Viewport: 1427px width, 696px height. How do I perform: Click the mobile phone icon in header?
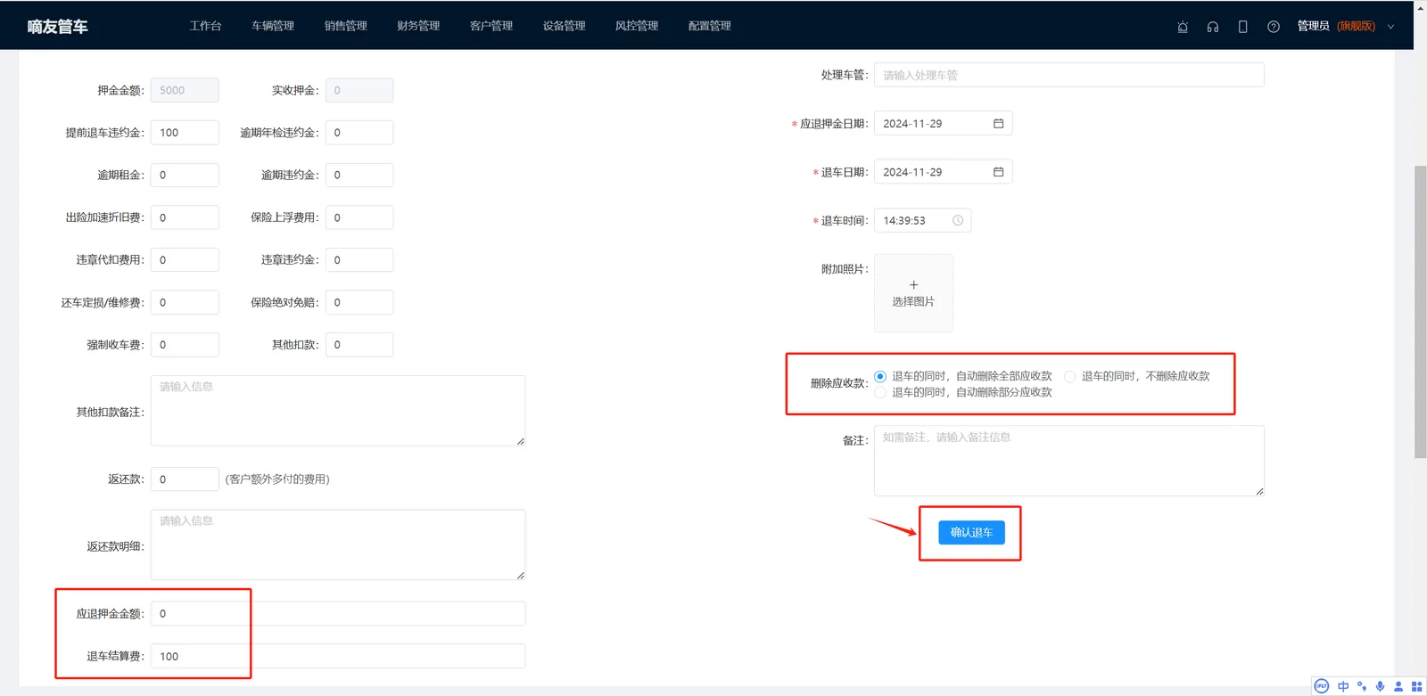[x=1242, y=27]
